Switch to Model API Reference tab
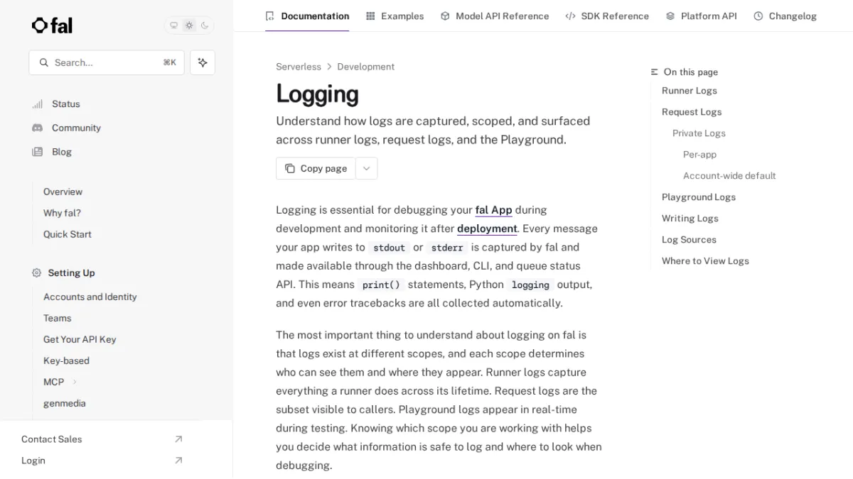Image resolution: width=853 pixels, height=479 pixels. pos(495,16)
